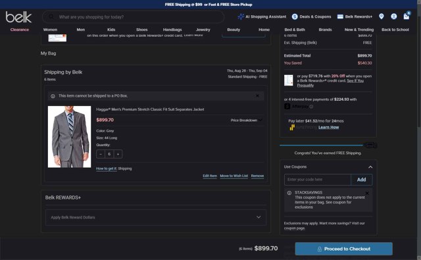
Task: Expand the Price Breakdown
Action: pyautogui.click(x=246, y=120)
